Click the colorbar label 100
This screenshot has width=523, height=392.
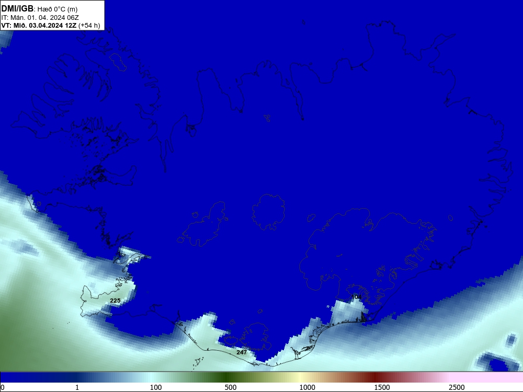click(156, 387)
